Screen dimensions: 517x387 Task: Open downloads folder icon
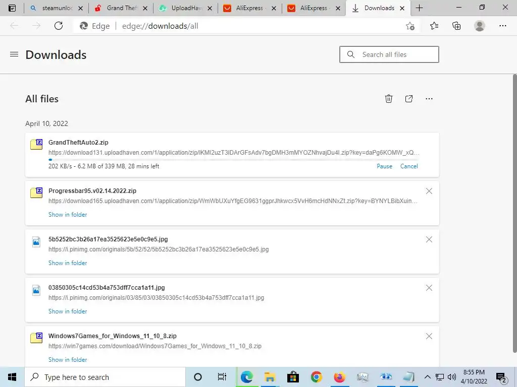(x=409, y=99)
